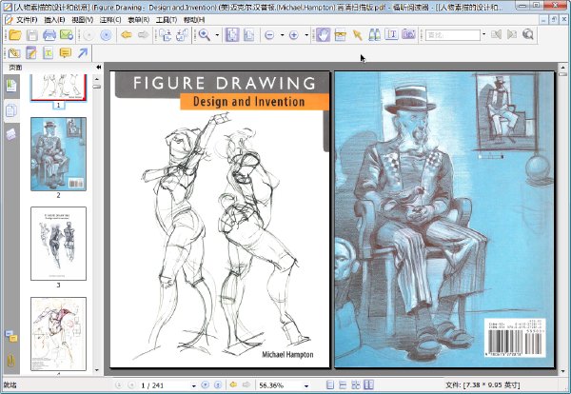Click the find next result icon
The width and height of the screenshot is (571, 394).
coord(512,35)
